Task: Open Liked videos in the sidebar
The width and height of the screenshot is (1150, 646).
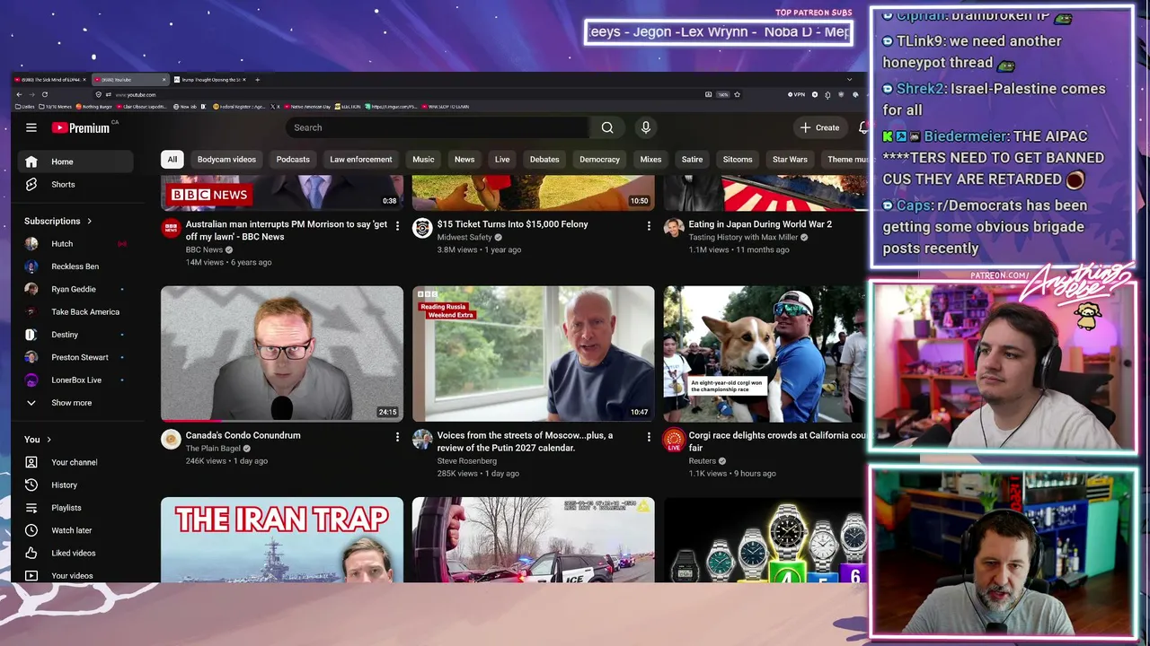Action: click(x=75, y=553)
